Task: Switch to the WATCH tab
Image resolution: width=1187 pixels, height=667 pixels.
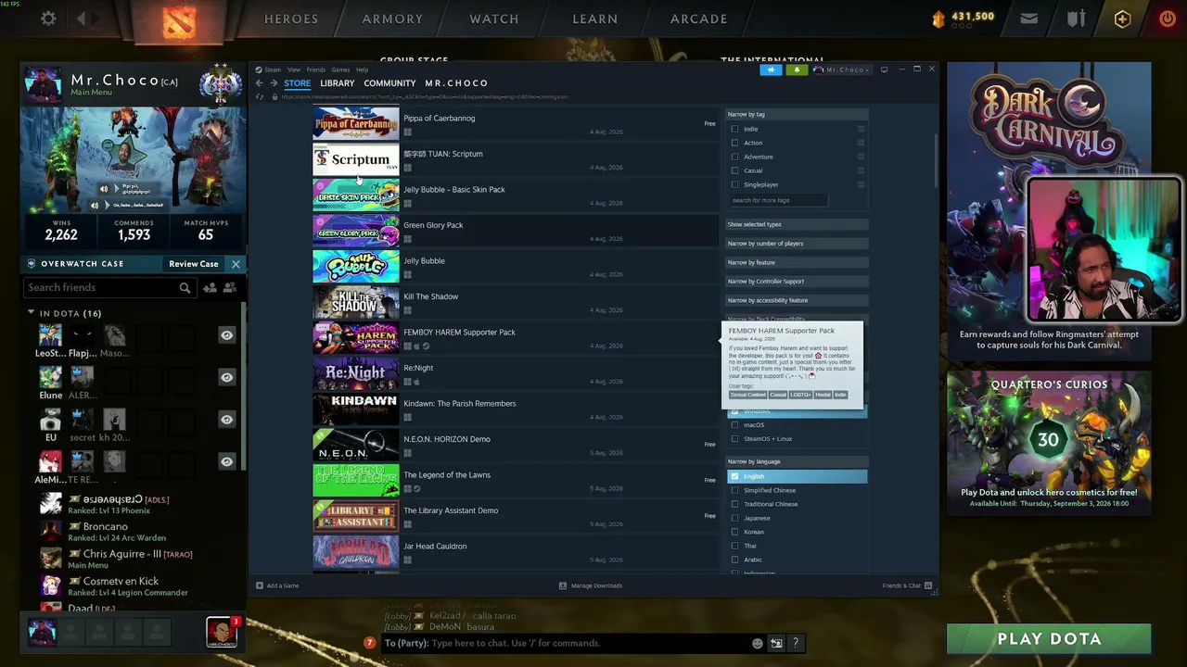Action: [x=494, y=19]
